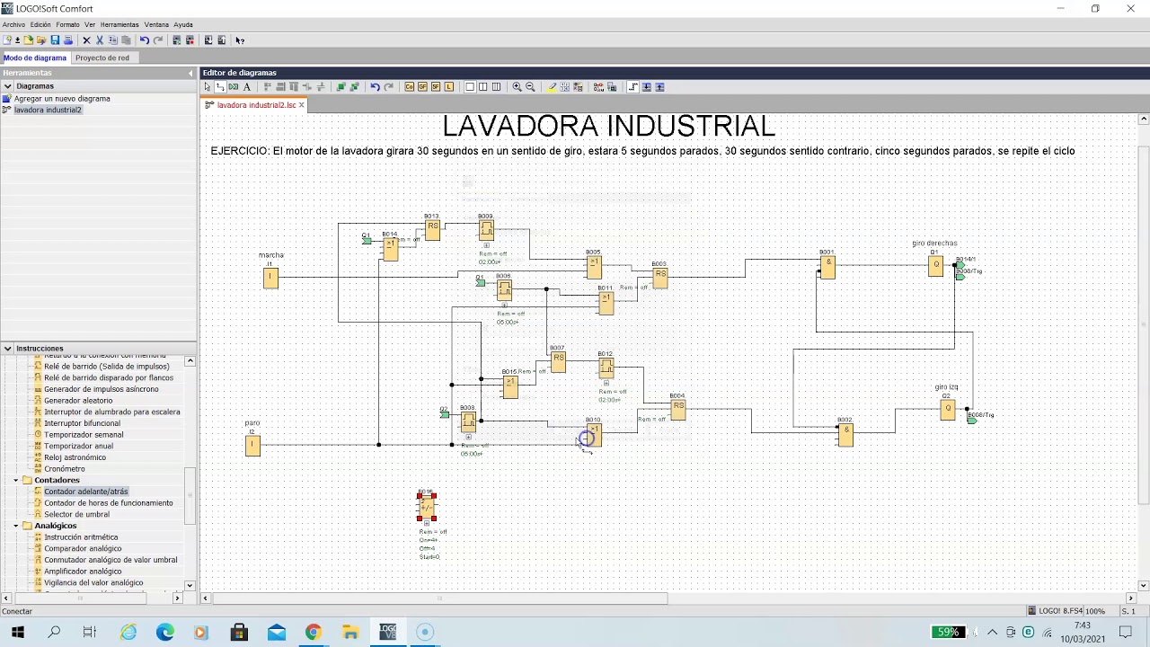Open the Formato menu
Image resolution: width=1150 pixels, height=647 pixels.
tap(67, 24)
